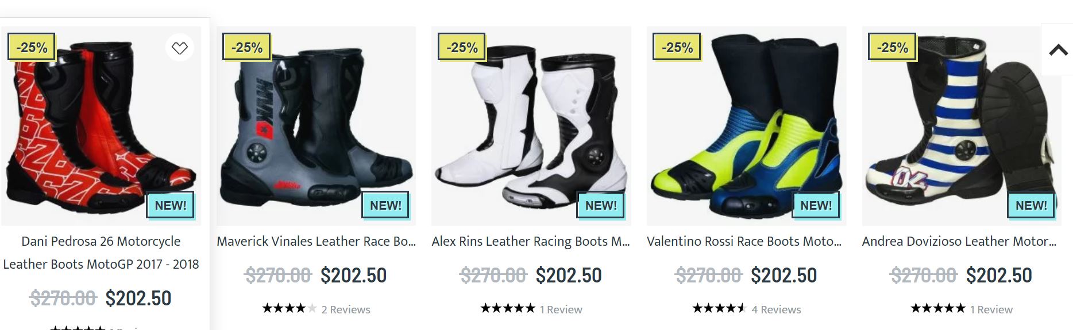
Task: Add Dani Pedrosa boots to wishlist
Action: [180, 48]
